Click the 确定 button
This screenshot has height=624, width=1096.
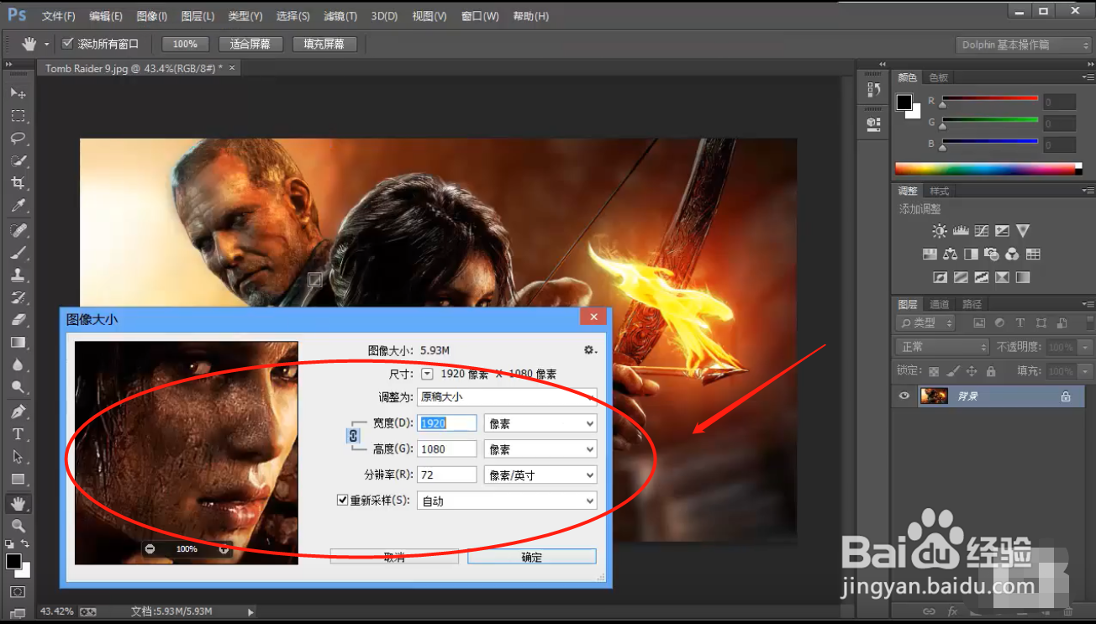coord(532,557)
